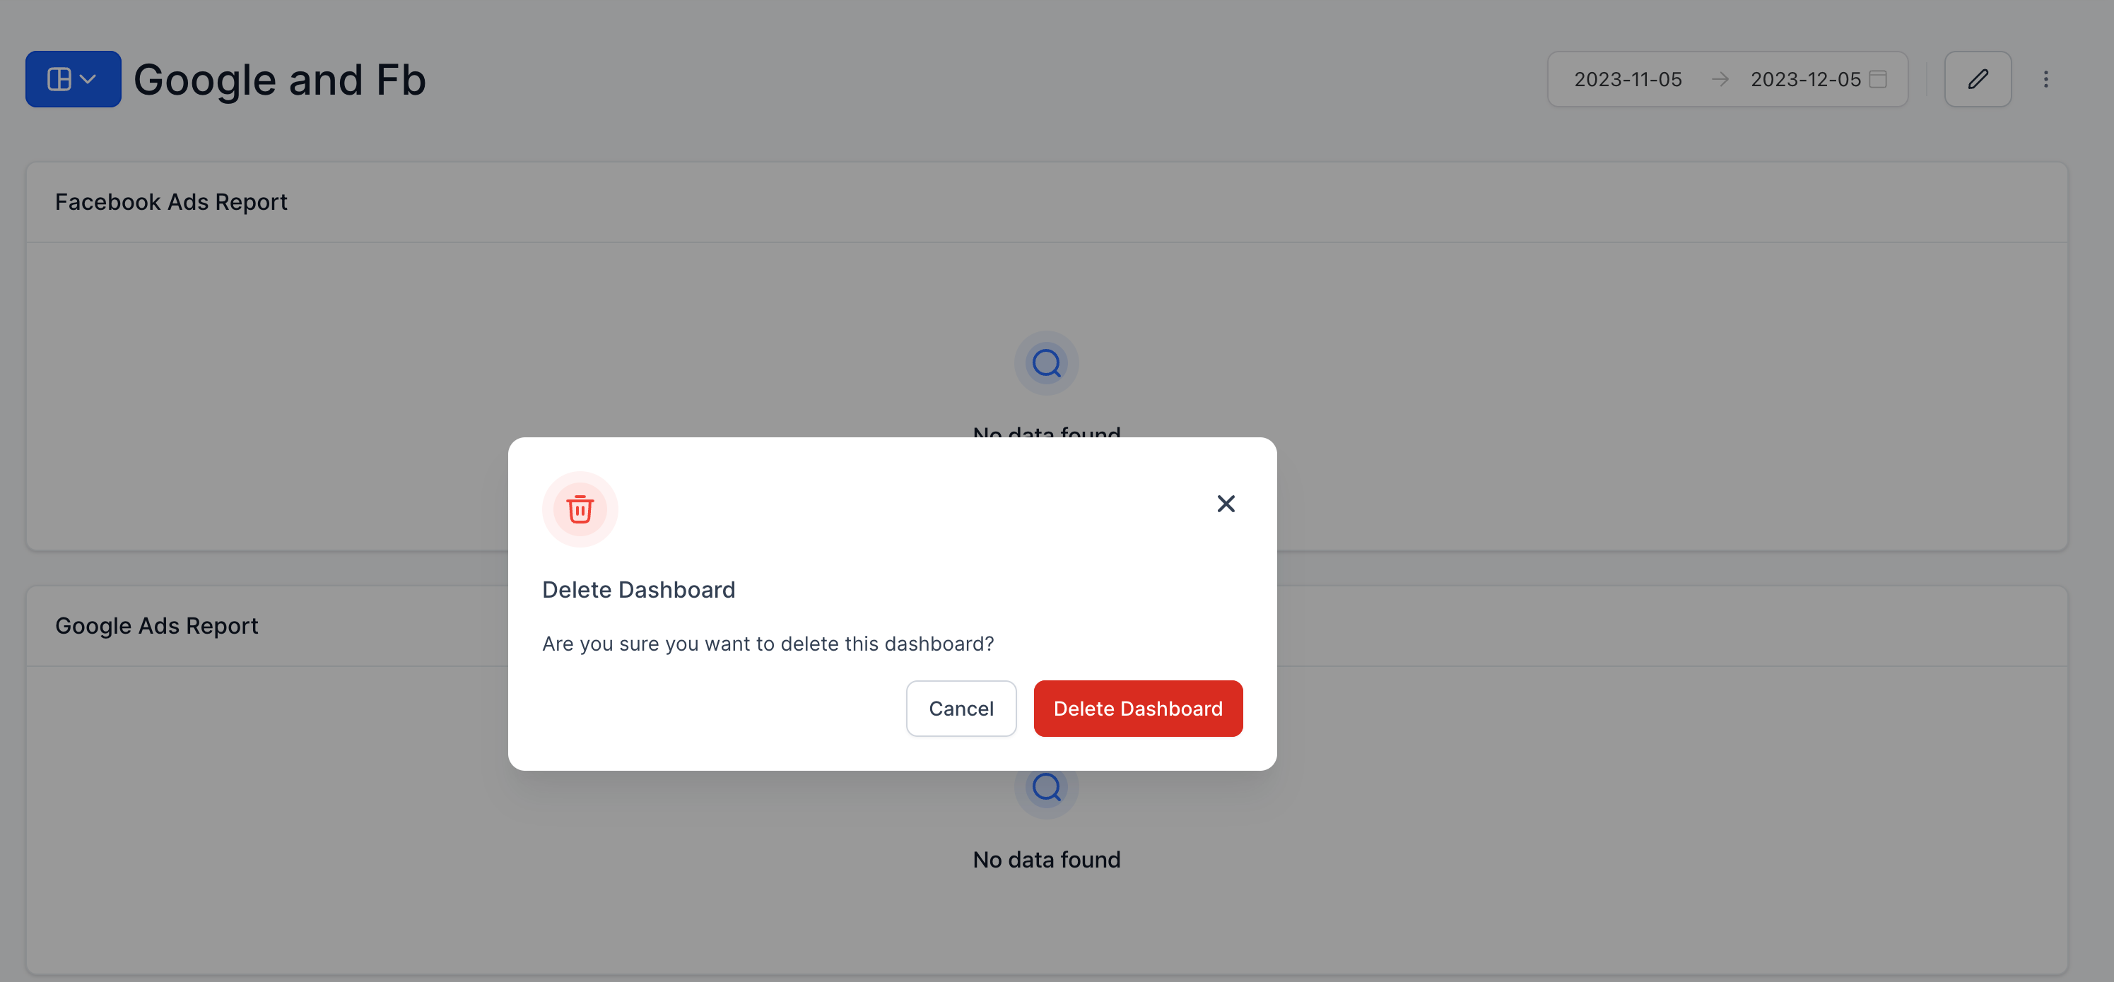Close the dialog with the X icon
This screenshot has width=2114, height=982.
[1226, 503]
